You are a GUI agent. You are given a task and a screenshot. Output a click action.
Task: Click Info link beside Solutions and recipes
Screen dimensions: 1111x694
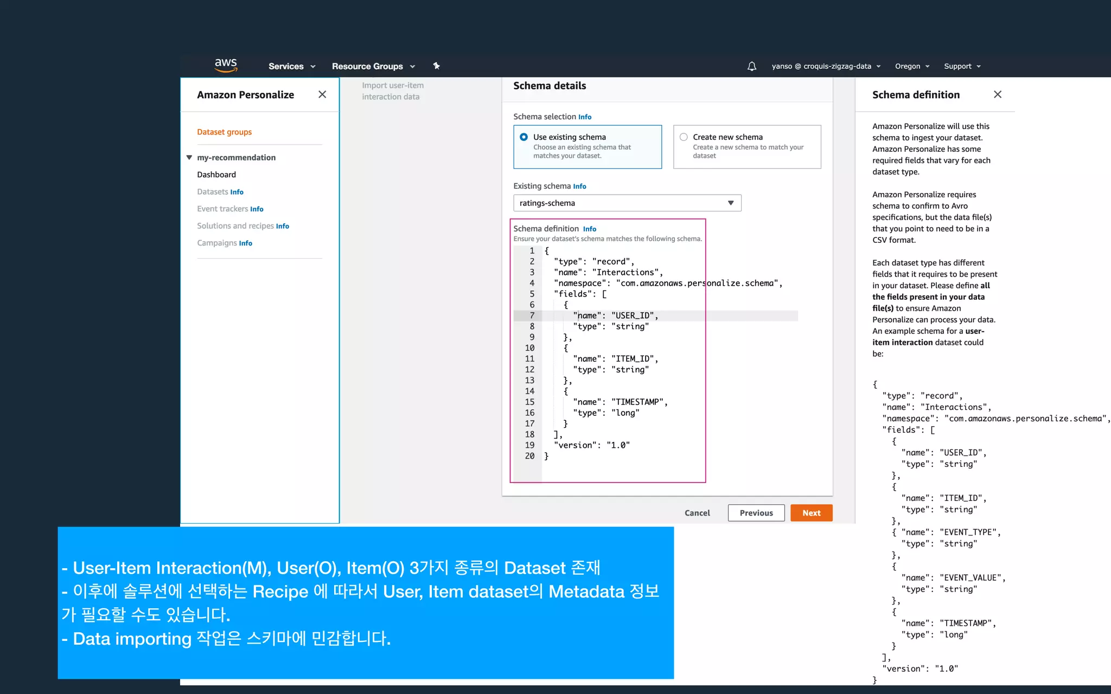pos(283,226)
